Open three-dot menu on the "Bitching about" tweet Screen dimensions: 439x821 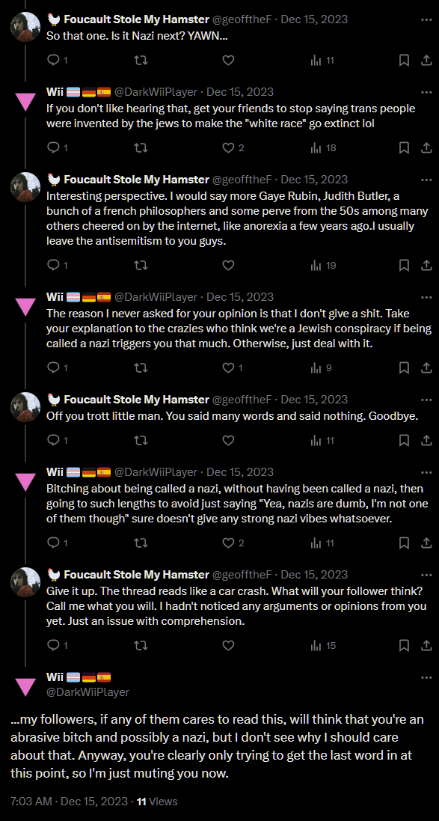point(426,472)
